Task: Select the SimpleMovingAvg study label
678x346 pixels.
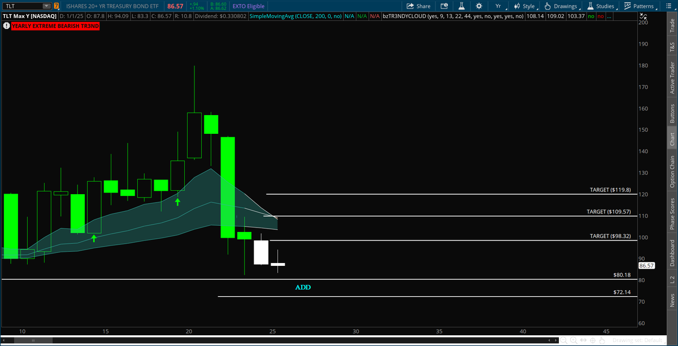Action: [296, 16]
